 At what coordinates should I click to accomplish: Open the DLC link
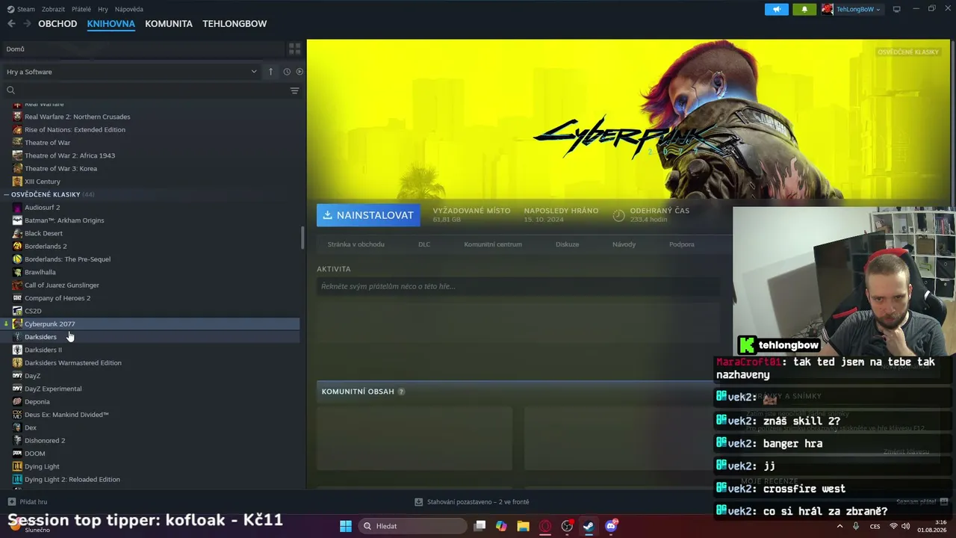[424, 244]
